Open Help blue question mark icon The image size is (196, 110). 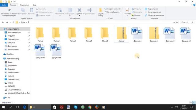click(194, 5)
